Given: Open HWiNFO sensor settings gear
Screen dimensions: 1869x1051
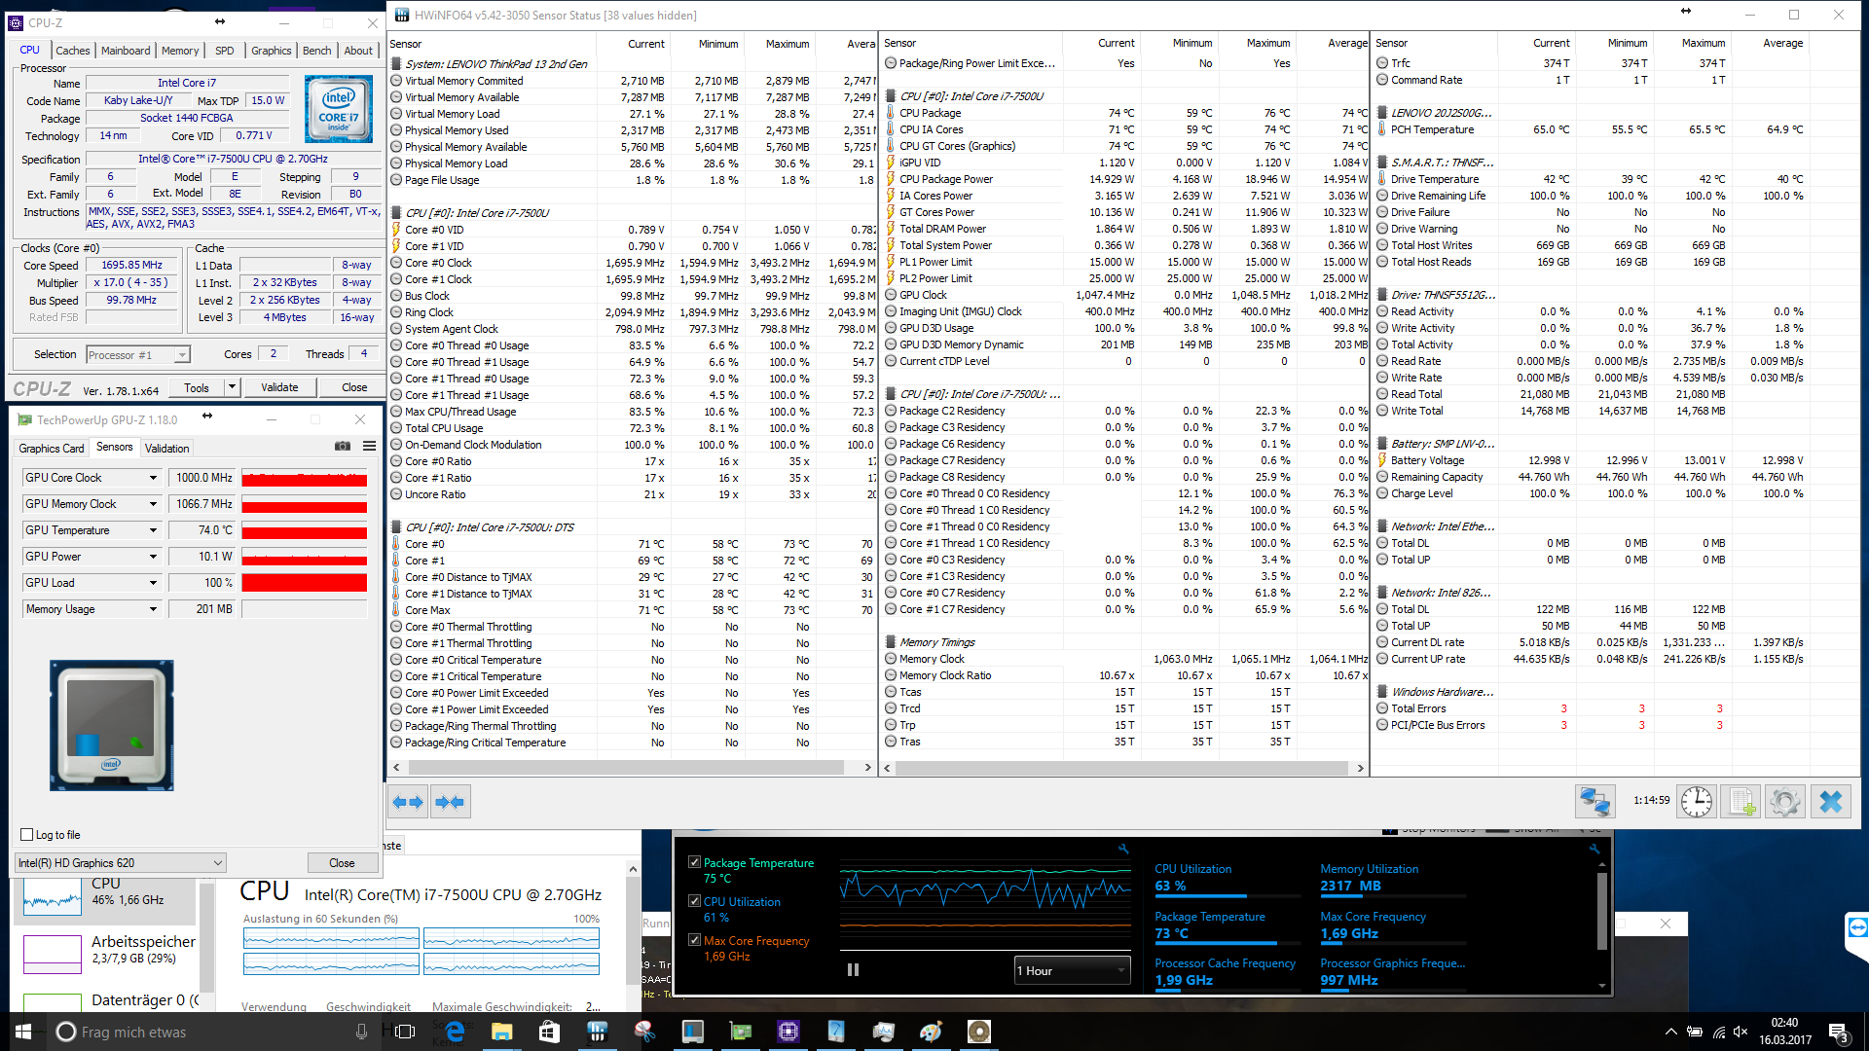Looking at the screenshot, I should tap(1785, 802).
